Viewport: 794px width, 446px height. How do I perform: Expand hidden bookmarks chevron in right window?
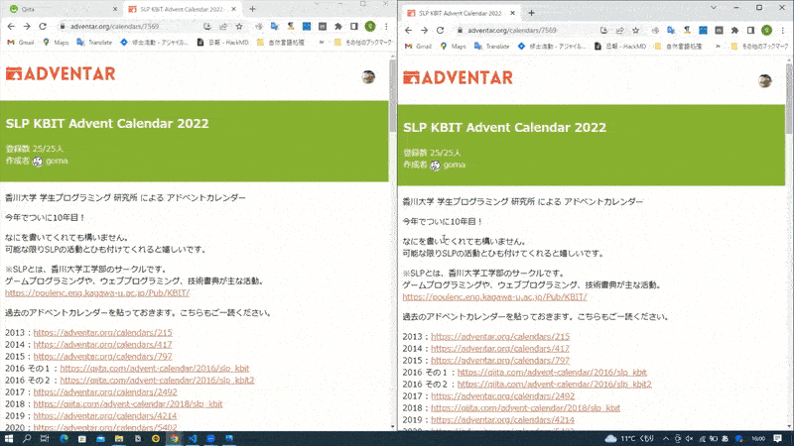(x=718, y=47)
